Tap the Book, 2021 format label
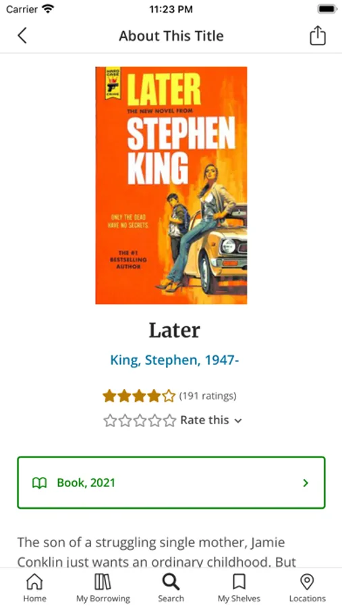 tap(86, 483)
